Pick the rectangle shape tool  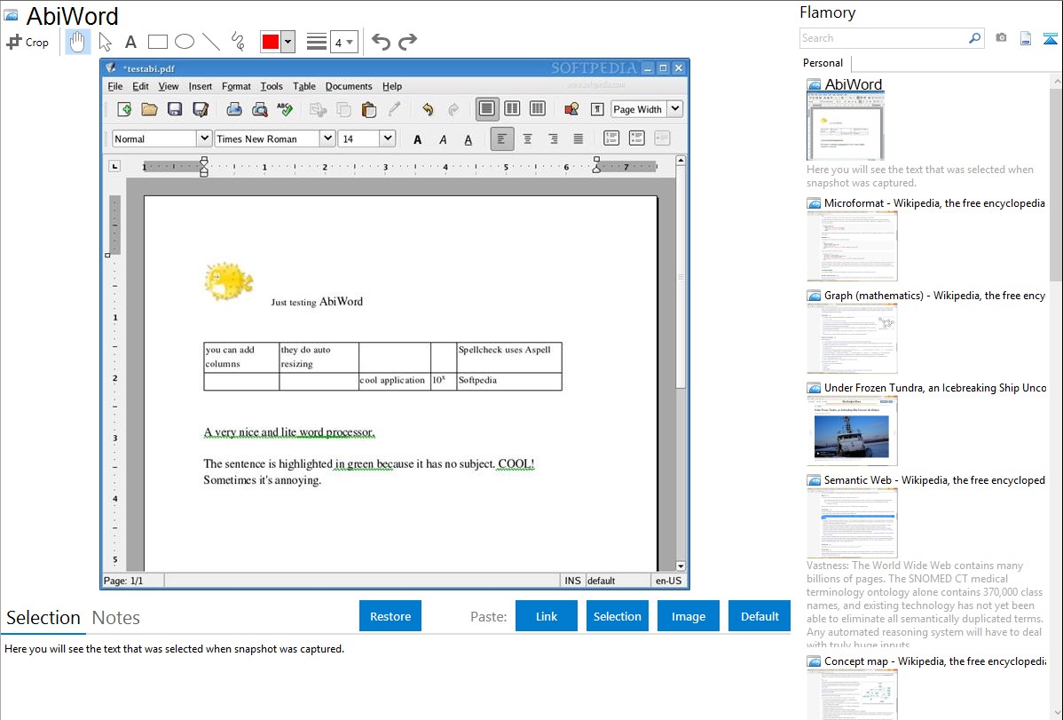[157, 42]
